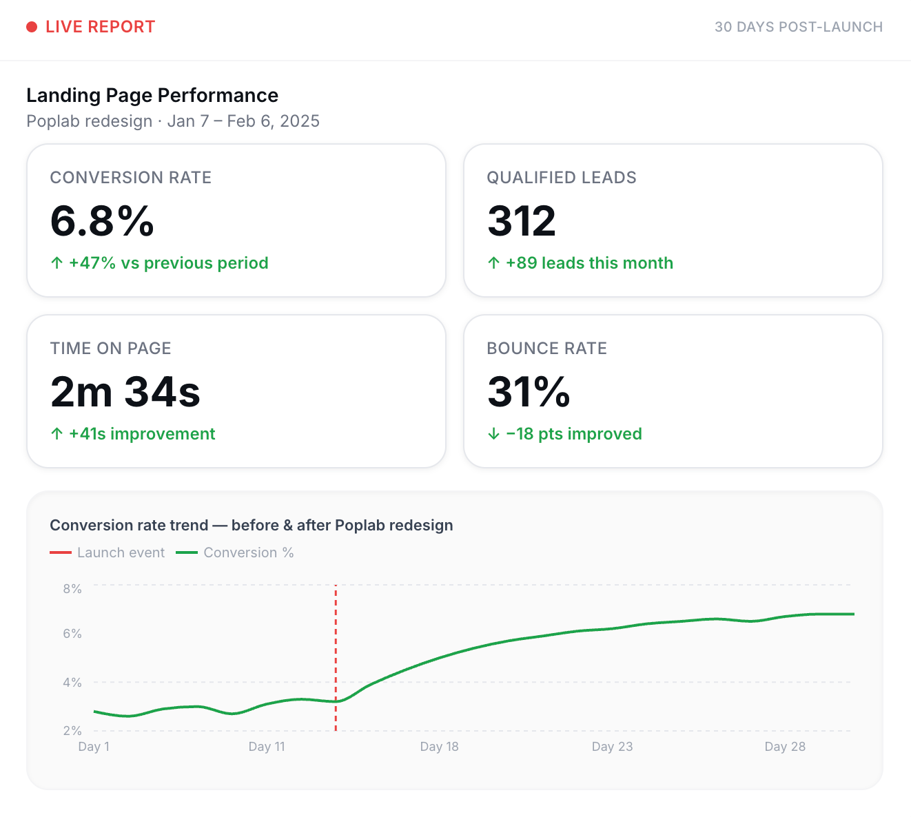
Task: Click the LIVE REPORT header label
Action: coord(100,27)
